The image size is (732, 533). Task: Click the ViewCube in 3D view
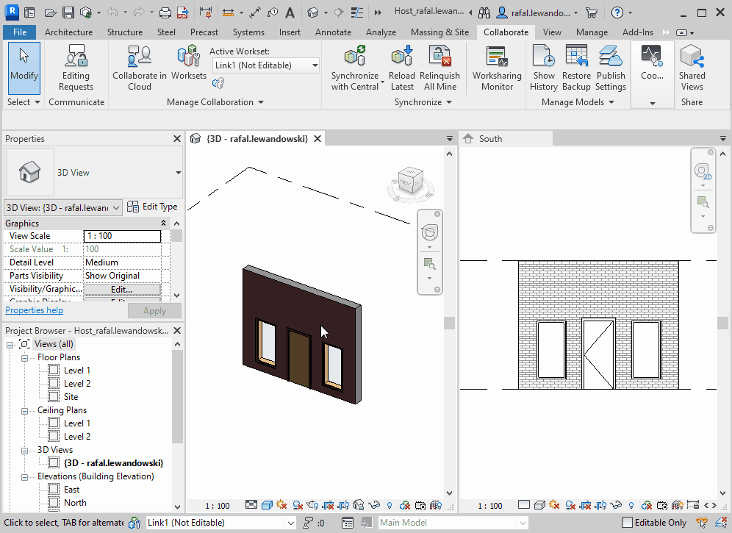point(409,180)
